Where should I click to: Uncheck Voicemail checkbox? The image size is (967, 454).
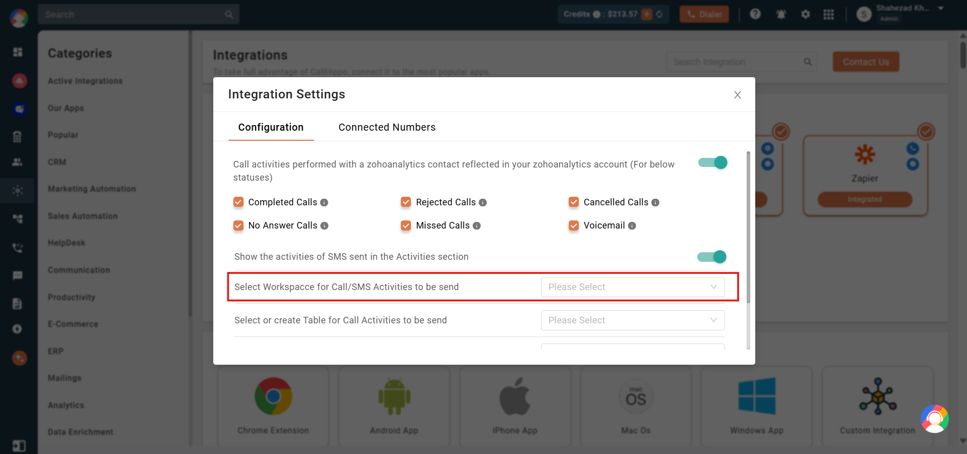click(x=574, y=225)
